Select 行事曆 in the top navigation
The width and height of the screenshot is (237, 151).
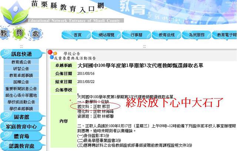[136, 35]
